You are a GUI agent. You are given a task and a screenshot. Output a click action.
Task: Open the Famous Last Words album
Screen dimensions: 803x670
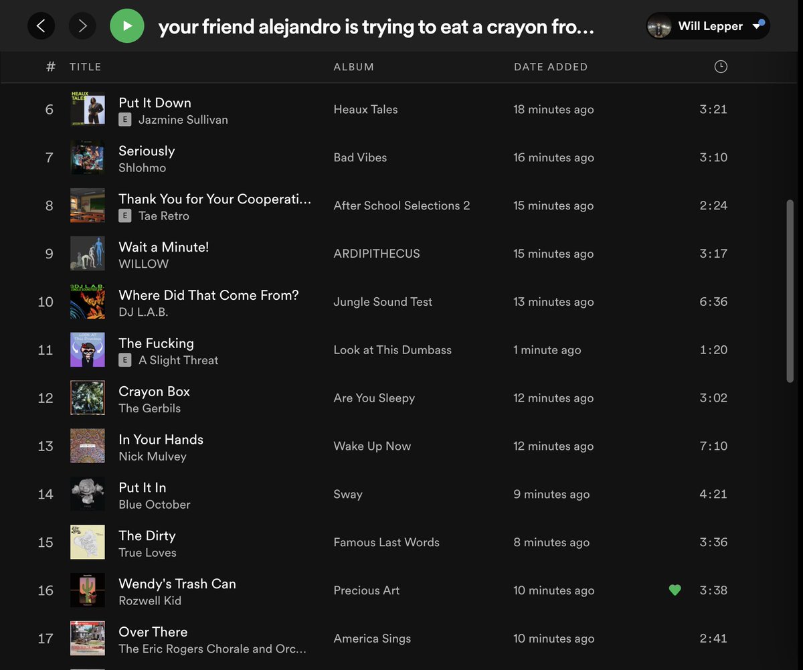[x=387, y=543]
